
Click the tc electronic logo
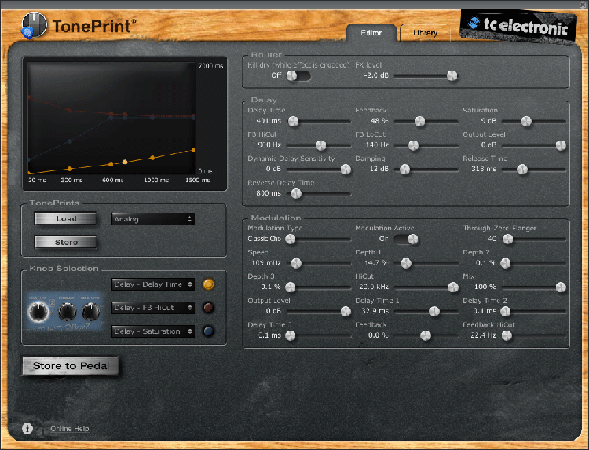point(518,26)
